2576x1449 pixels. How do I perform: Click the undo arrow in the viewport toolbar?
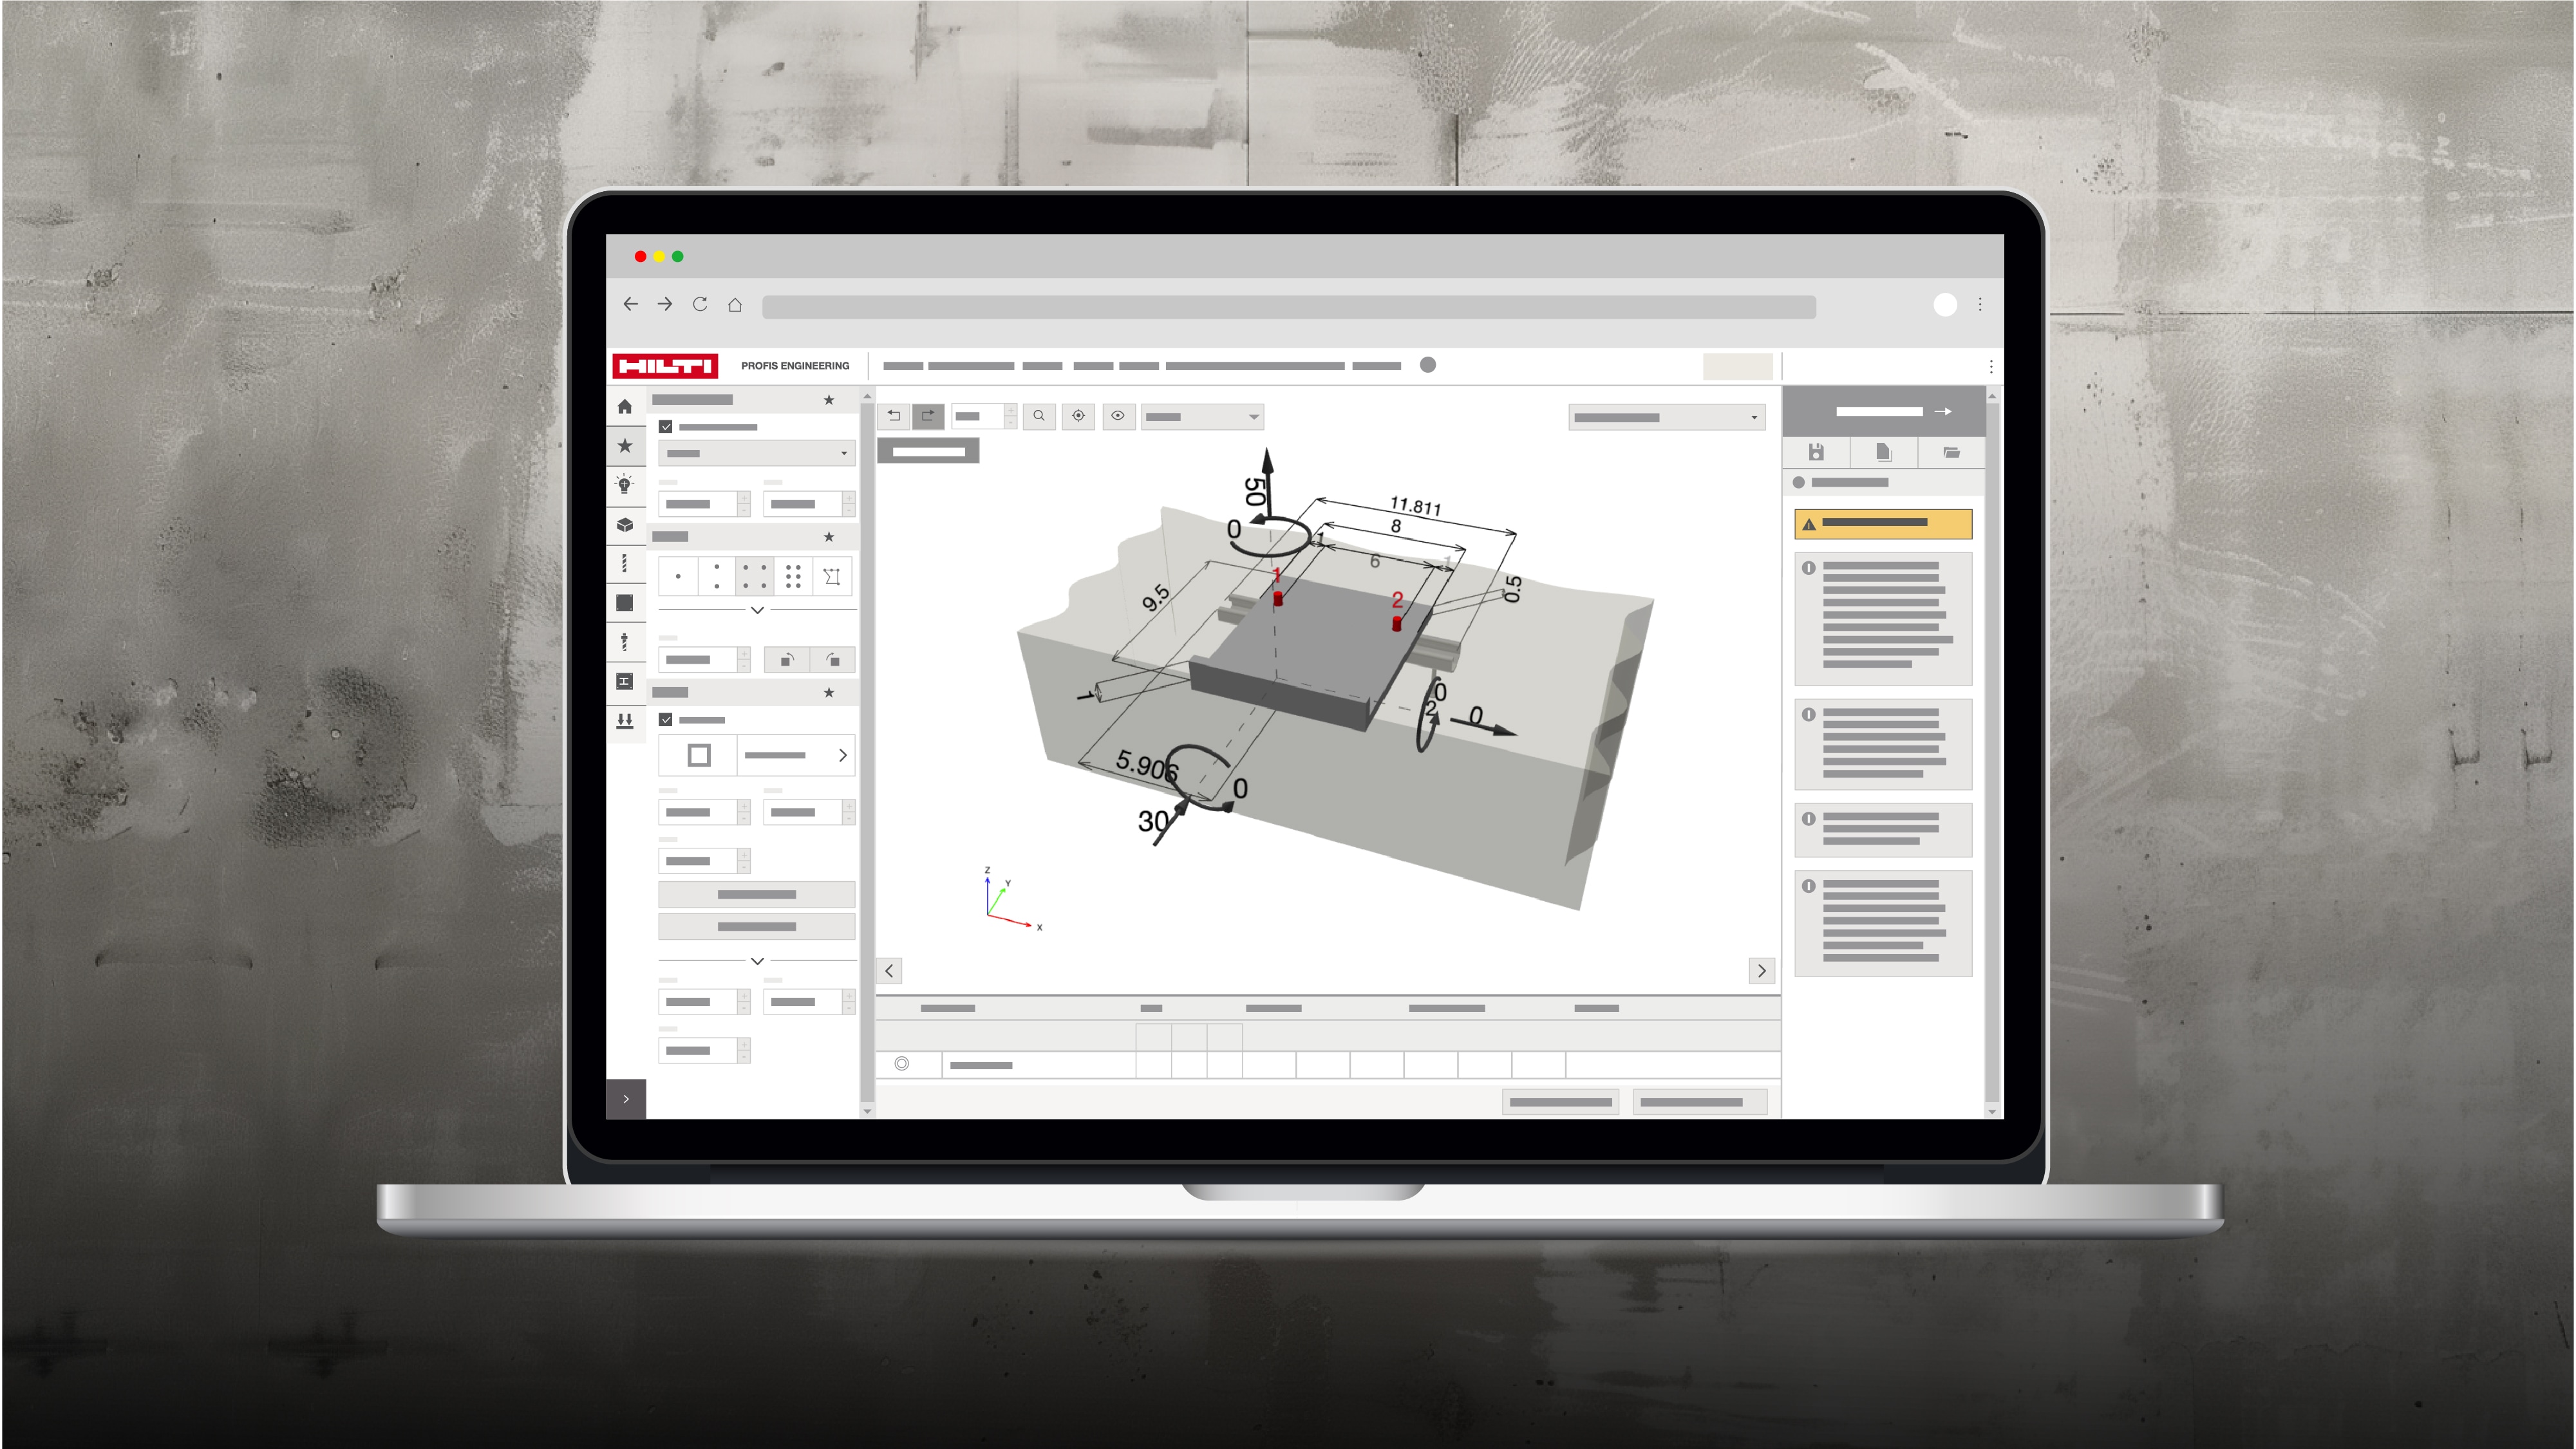[x=894, y=416]
